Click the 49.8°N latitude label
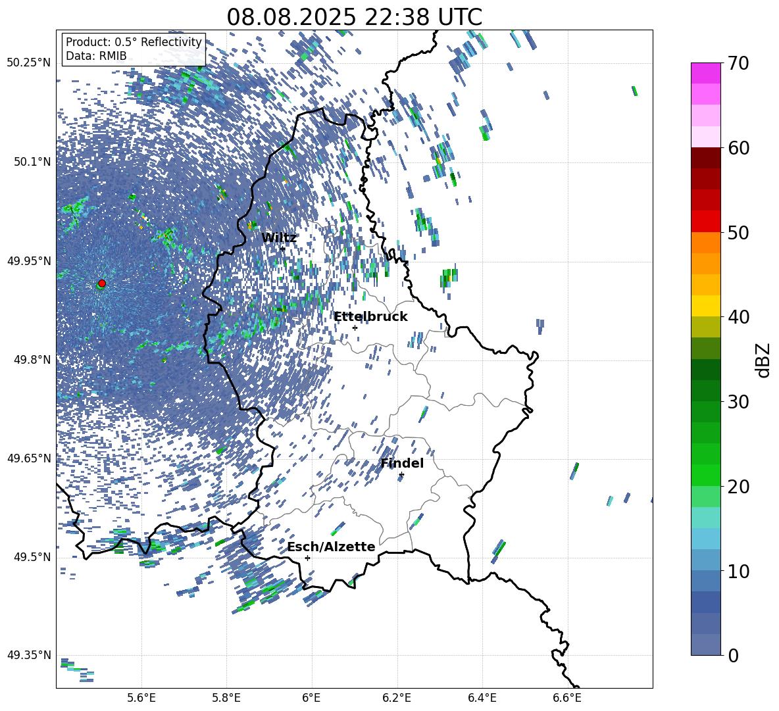779x711 pixels. [x=32, y=360]
